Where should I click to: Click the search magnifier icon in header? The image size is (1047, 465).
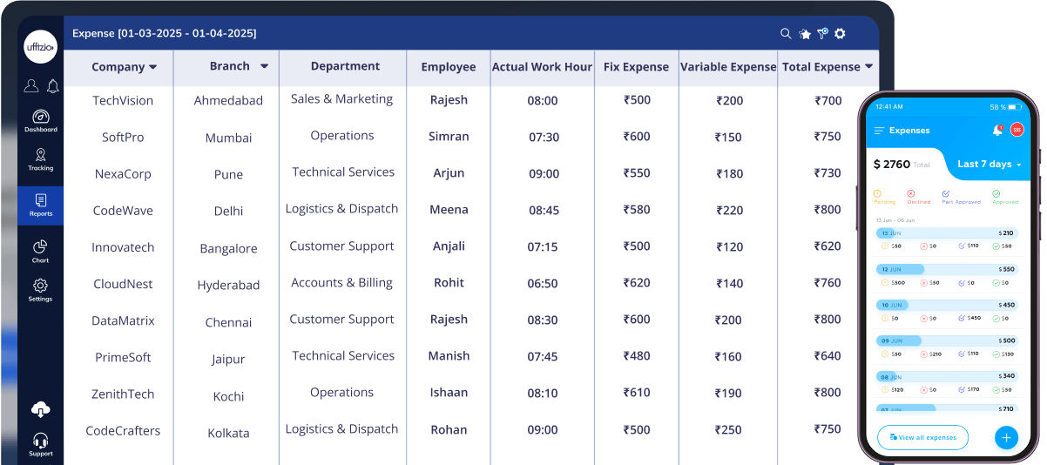[786, 34]
